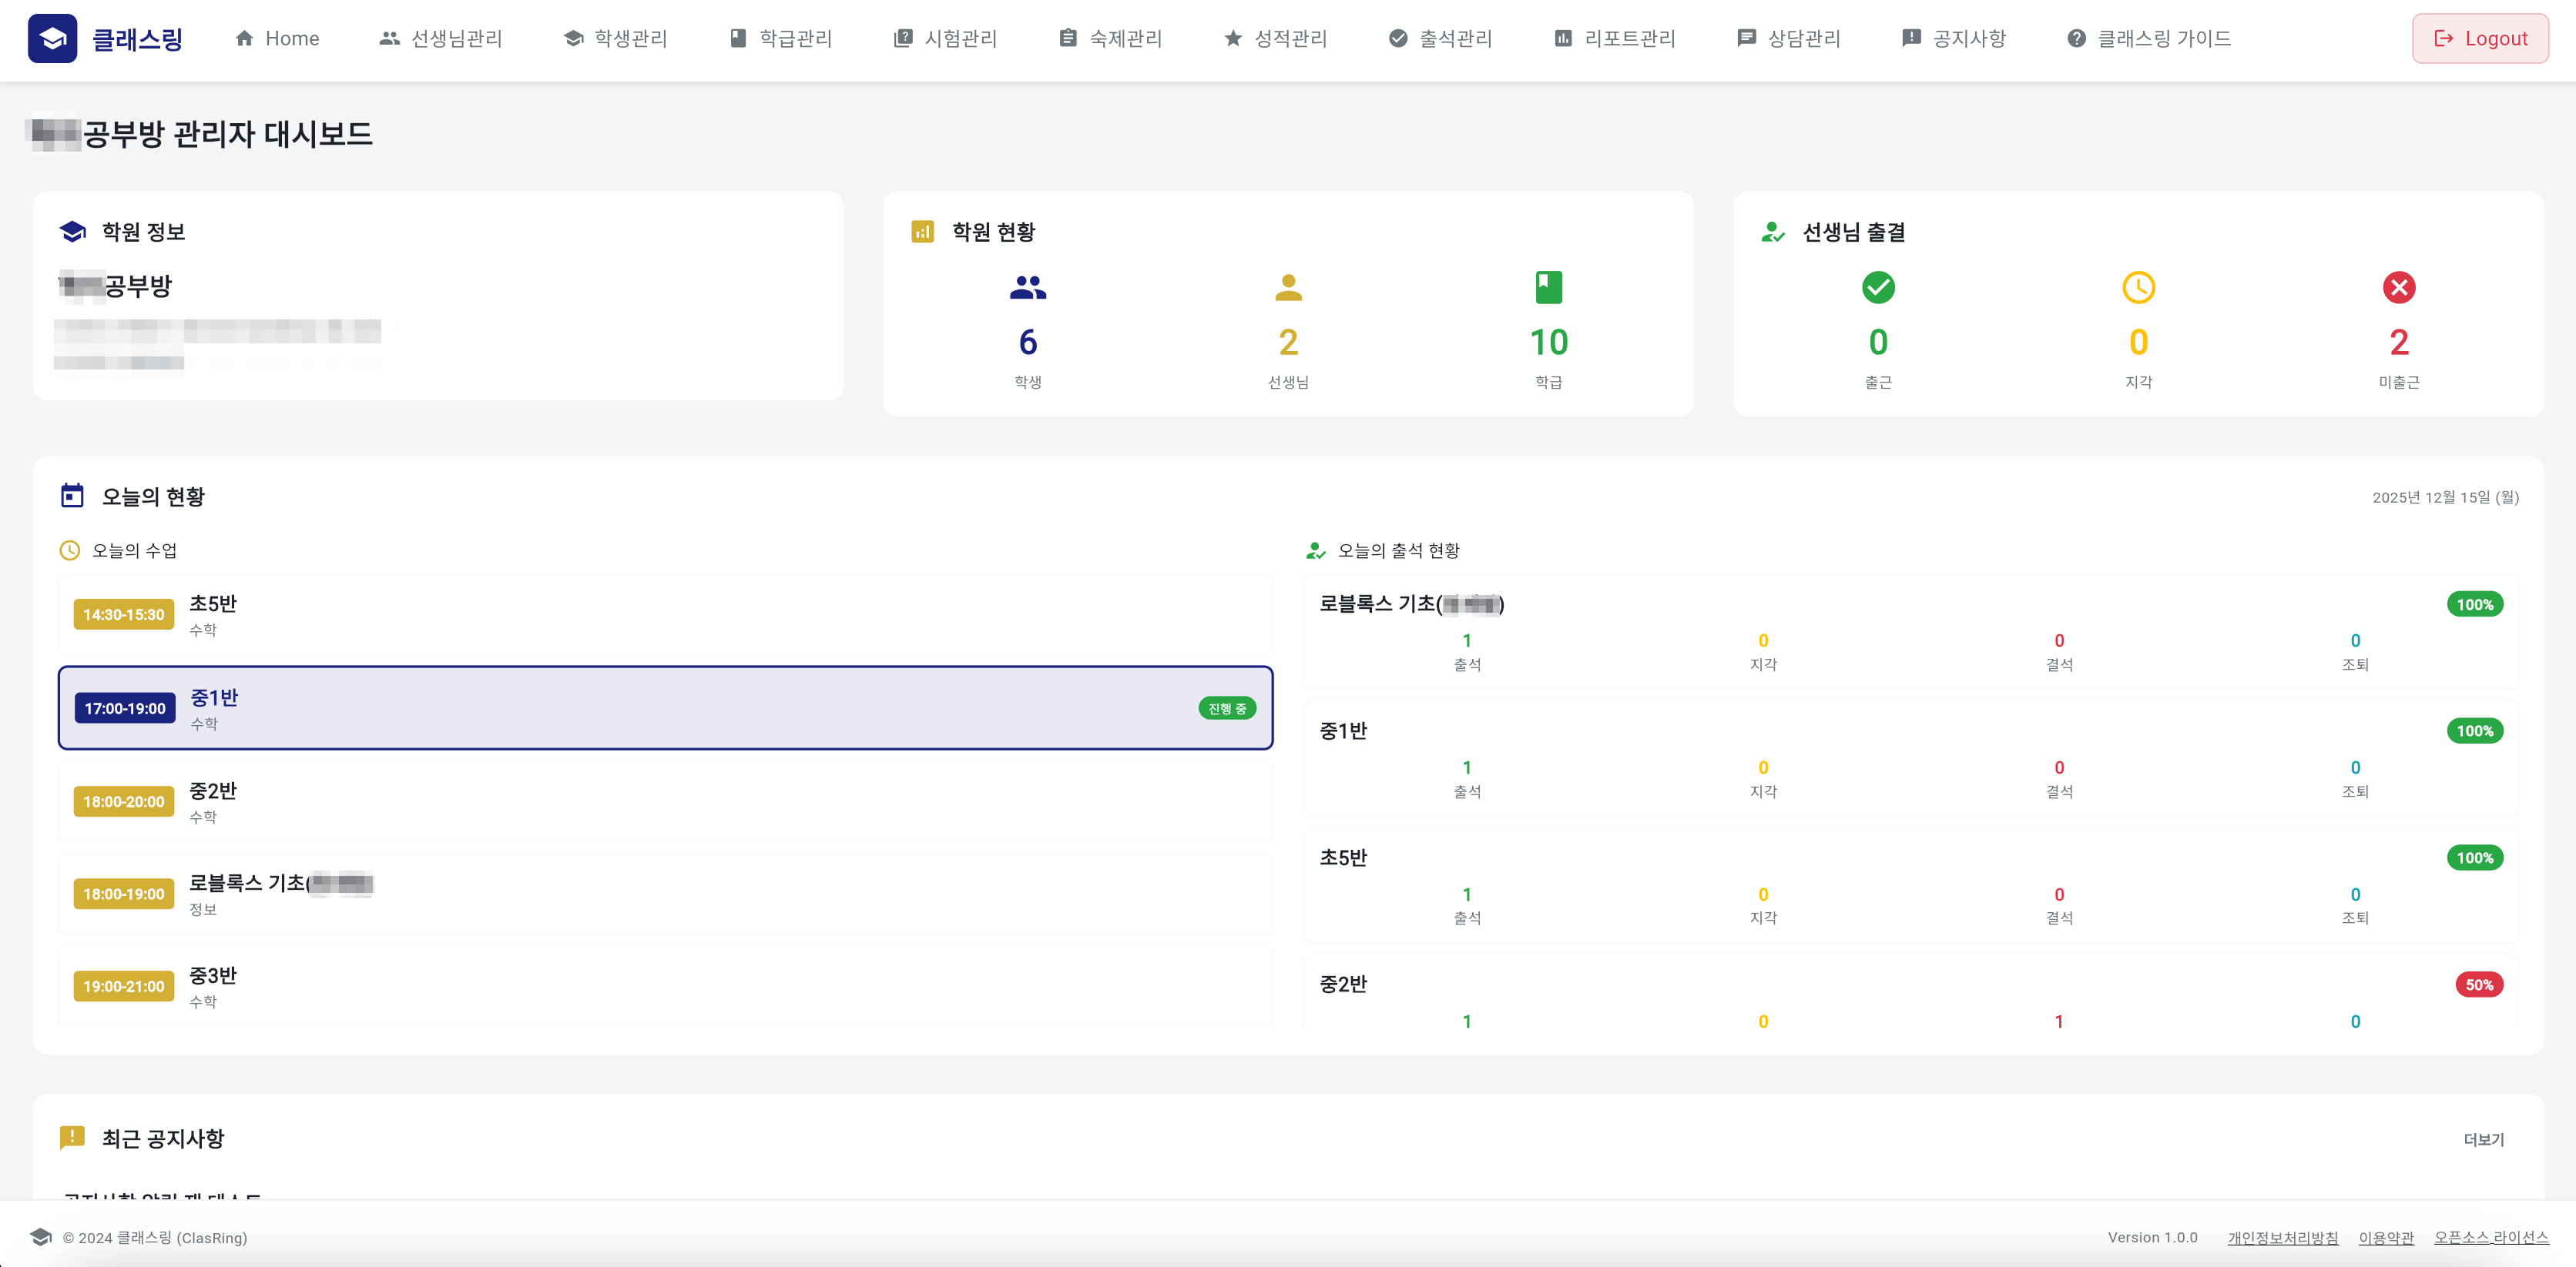Select the 중1반 17:00-19:00 class row
The width and height of the screenshot is (2576, 1267).
pyautogui.click(x=665, y=707)
